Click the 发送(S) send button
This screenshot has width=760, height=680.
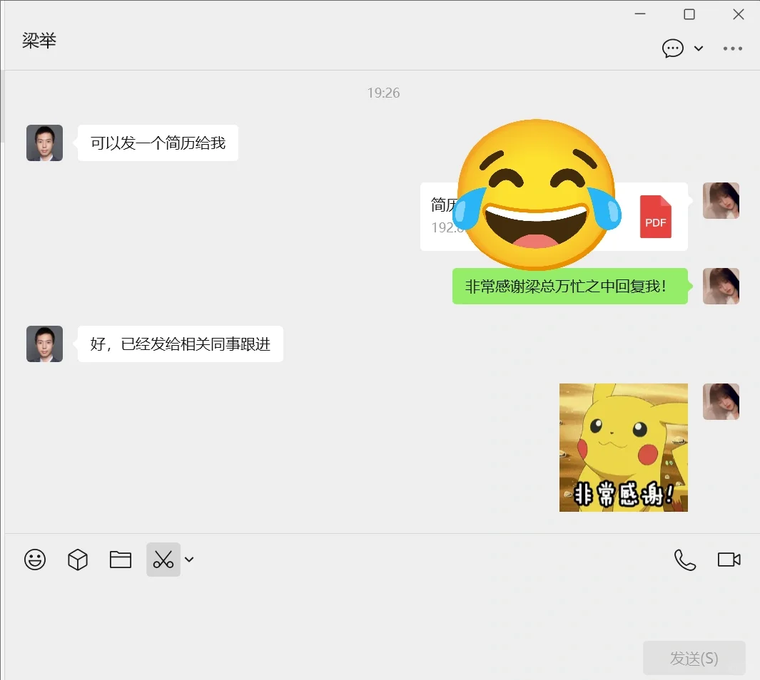coord(694,658)
